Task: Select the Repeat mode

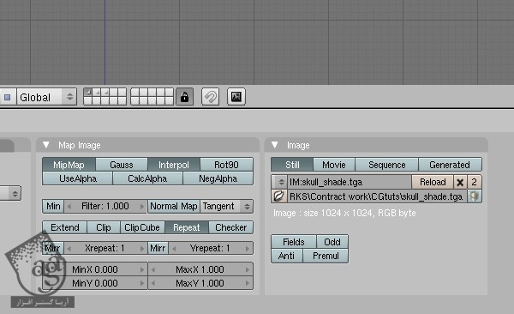Action: tap(187, 227)
